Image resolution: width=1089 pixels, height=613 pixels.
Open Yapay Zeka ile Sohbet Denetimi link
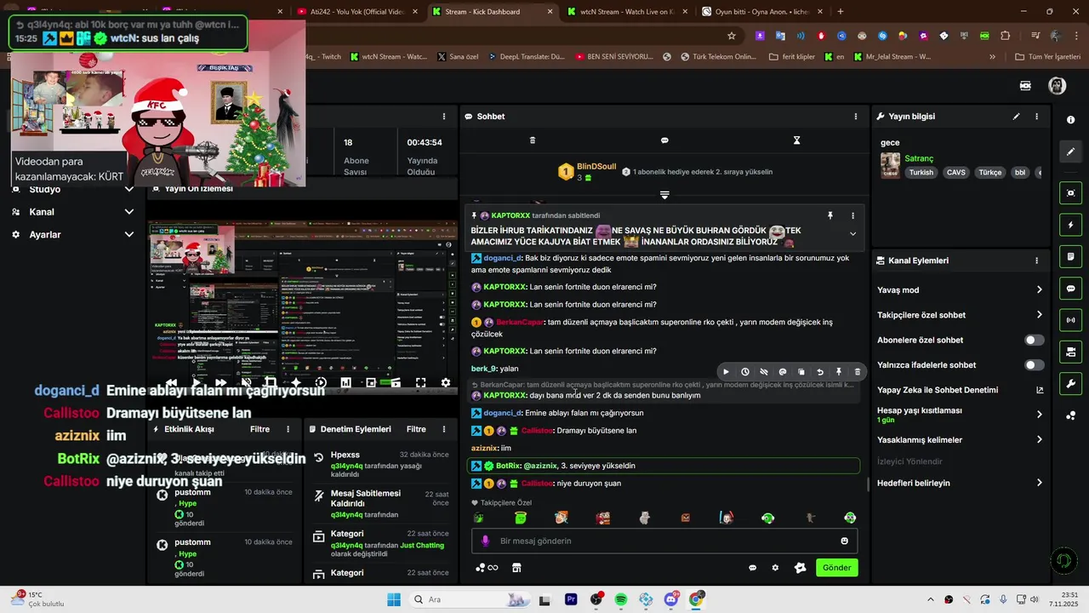[960, 390]
